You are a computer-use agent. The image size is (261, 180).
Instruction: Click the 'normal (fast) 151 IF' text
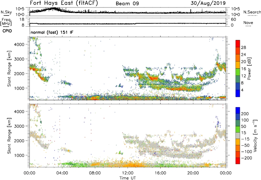pos(52,32)
